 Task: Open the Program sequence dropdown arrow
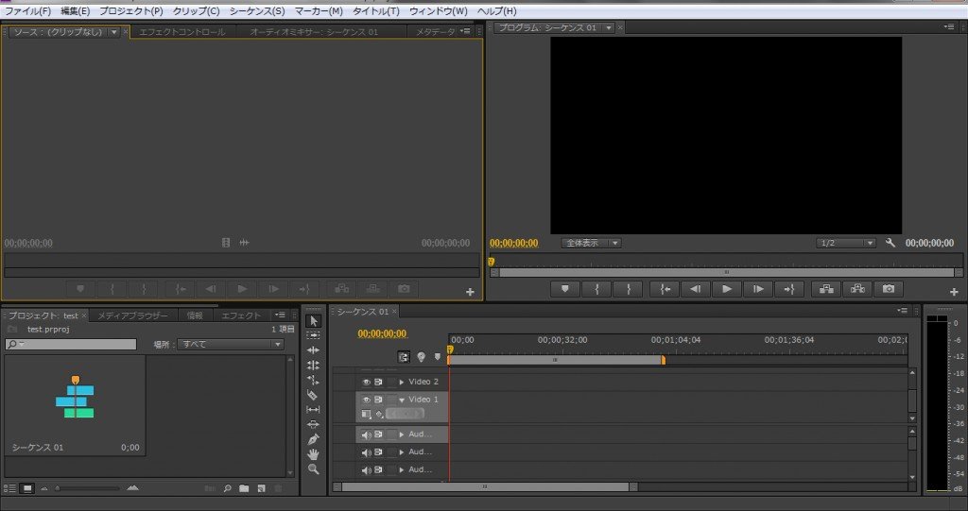click(609, 27)
